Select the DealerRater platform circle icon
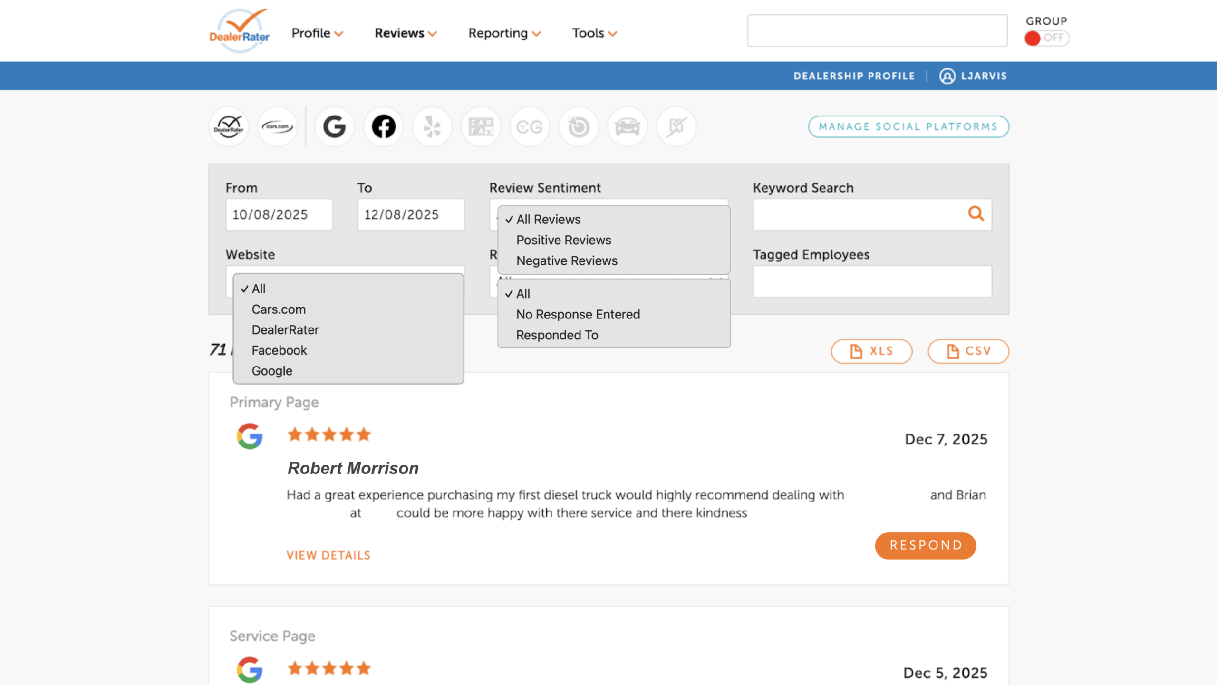 (x=229, y=127)
